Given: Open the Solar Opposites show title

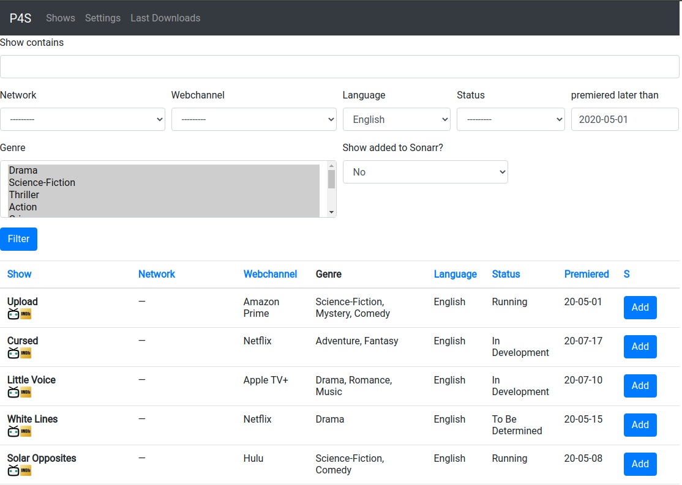Looking at the screenshot, I should click(42, 458).
